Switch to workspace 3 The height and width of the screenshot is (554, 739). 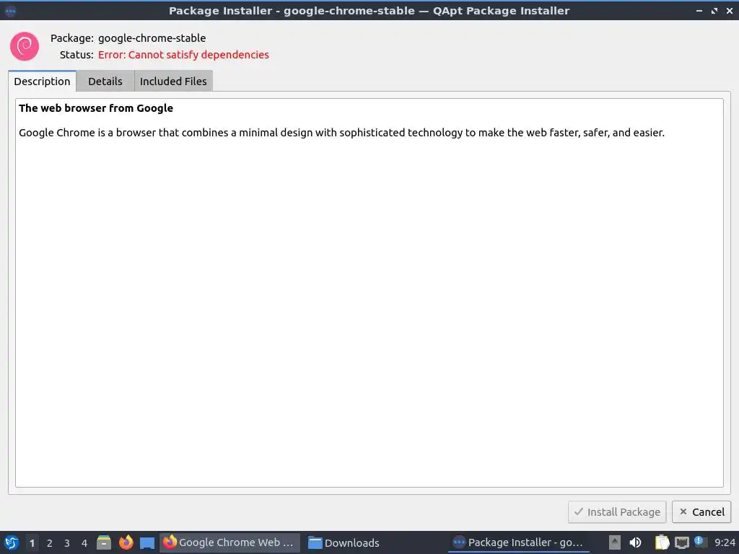click(x=67, y=543)
